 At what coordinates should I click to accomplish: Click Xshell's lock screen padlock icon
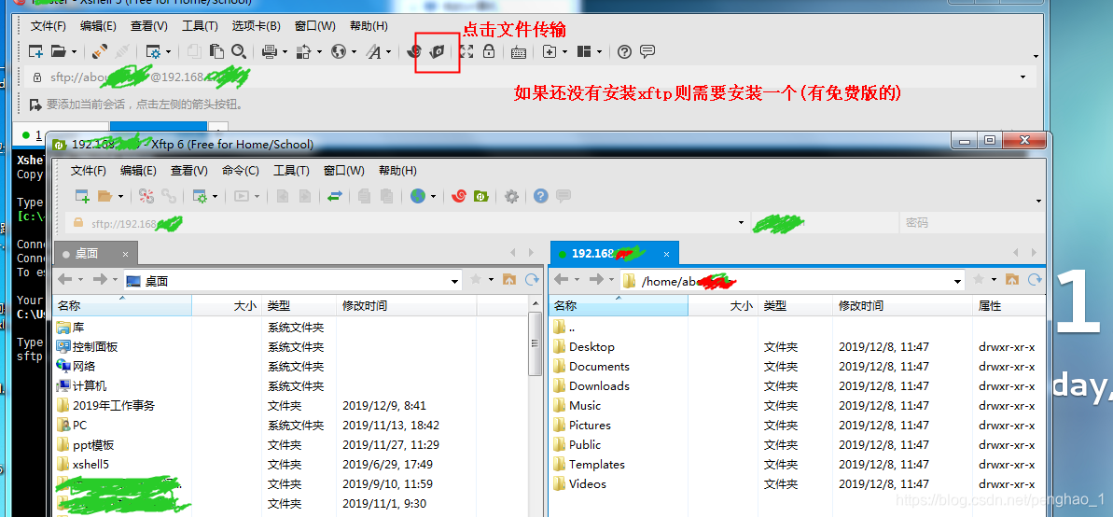[489, 51]
